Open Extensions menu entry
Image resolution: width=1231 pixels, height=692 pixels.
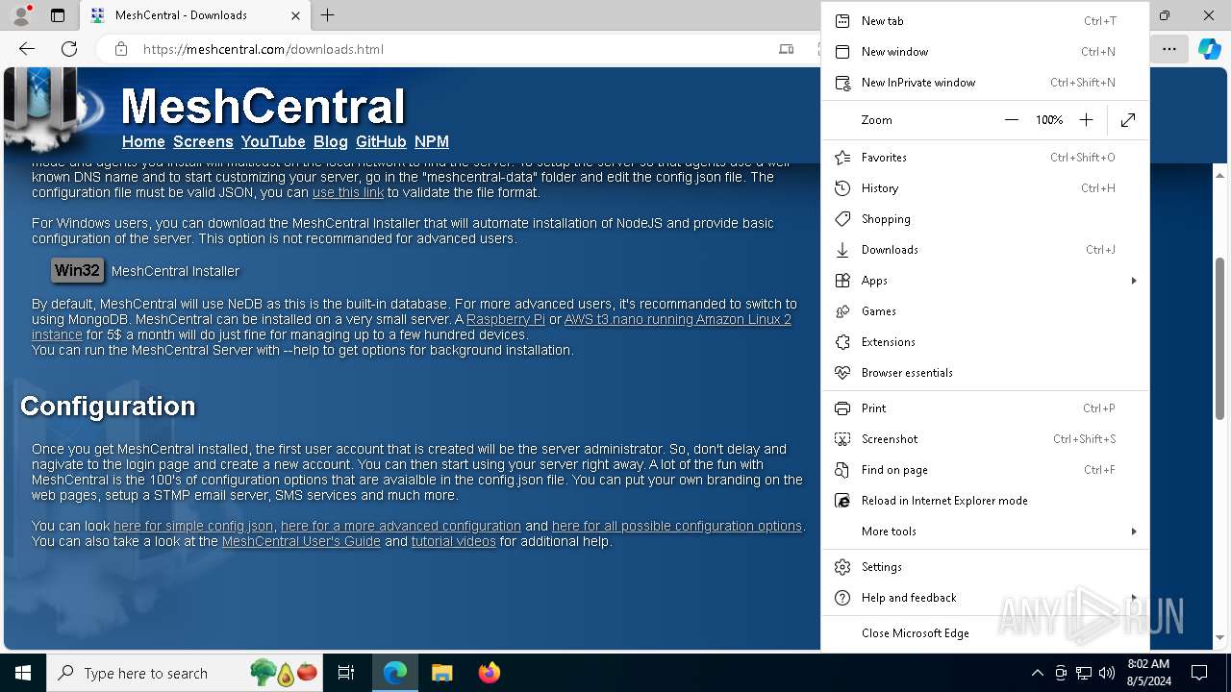(x=985, y=341)
